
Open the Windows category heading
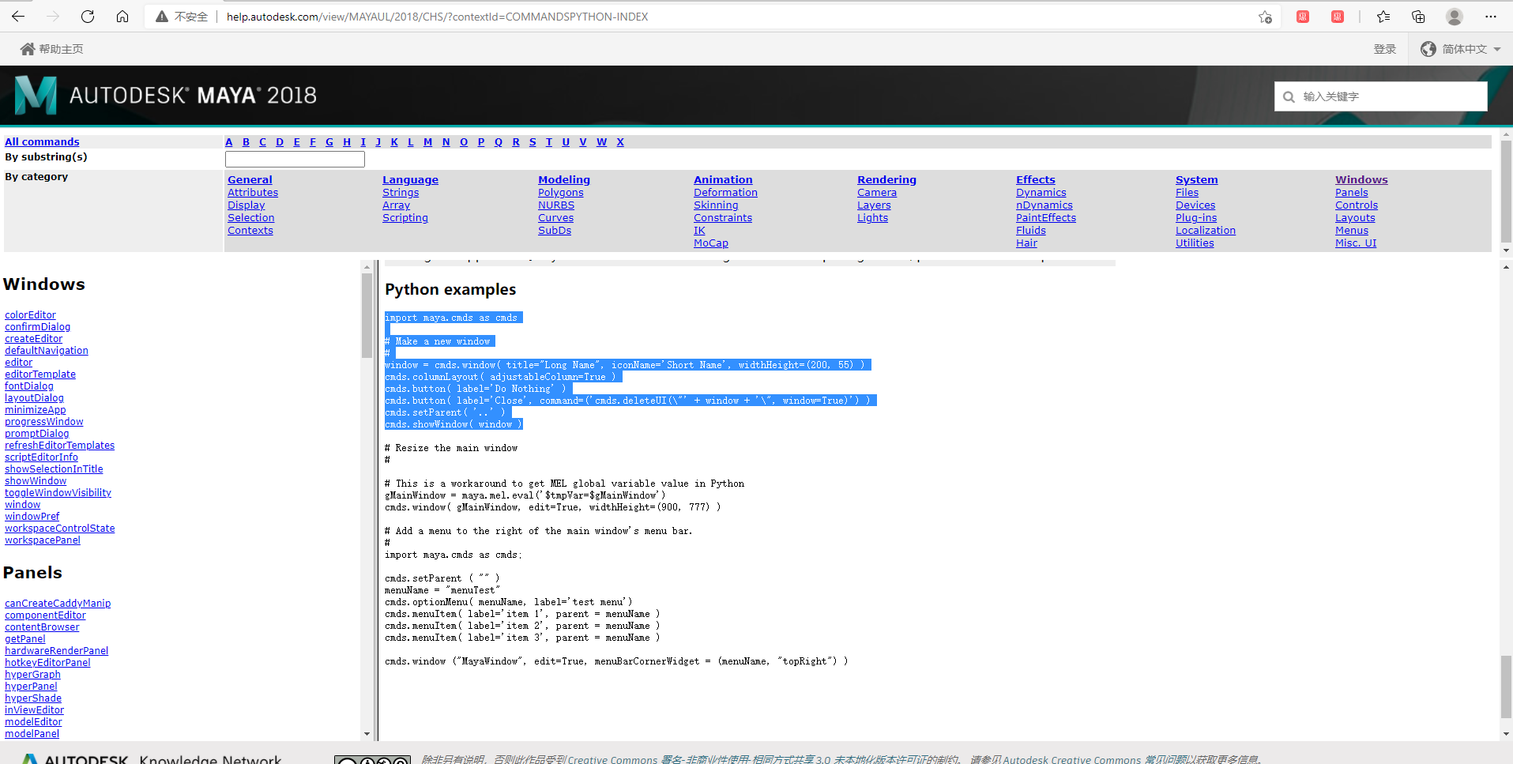coord(1361,180)
